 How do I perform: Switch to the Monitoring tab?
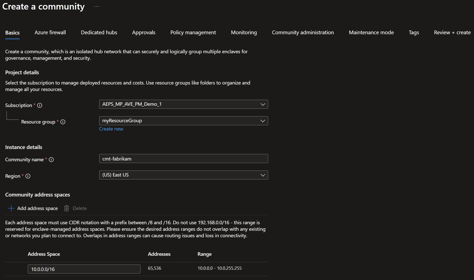pyautogui.click(x=244, y=32)
